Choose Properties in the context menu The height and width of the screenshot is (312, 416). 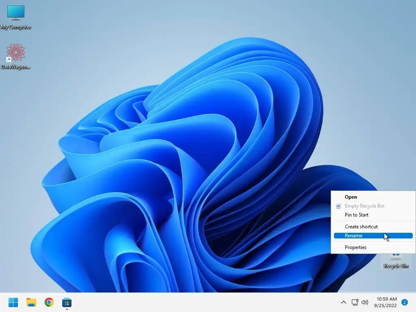(x=373, y=247)
